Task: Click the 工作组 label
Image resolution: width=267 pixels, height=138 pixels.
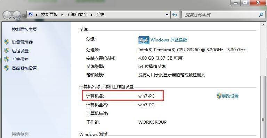Action: (93, 122)
